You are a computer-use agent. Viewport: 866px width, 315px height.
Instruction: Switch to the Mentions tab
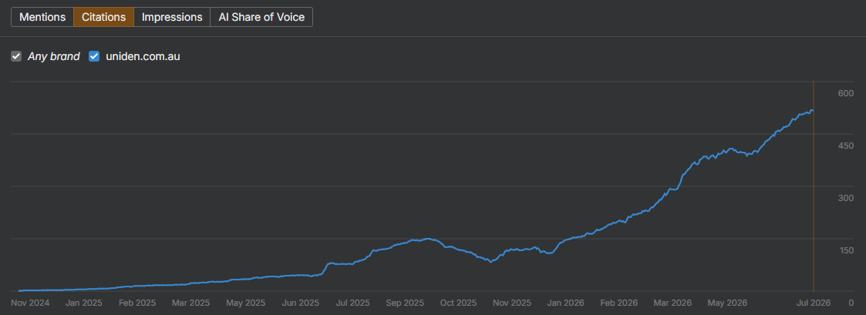click(x=42, y=17)
